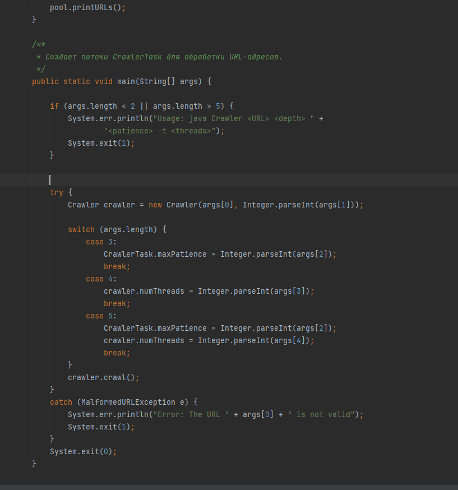
Task: Click the 'catch (MalformedURLException e)' line
Action: pyautogui.click(x=124, y=403)
